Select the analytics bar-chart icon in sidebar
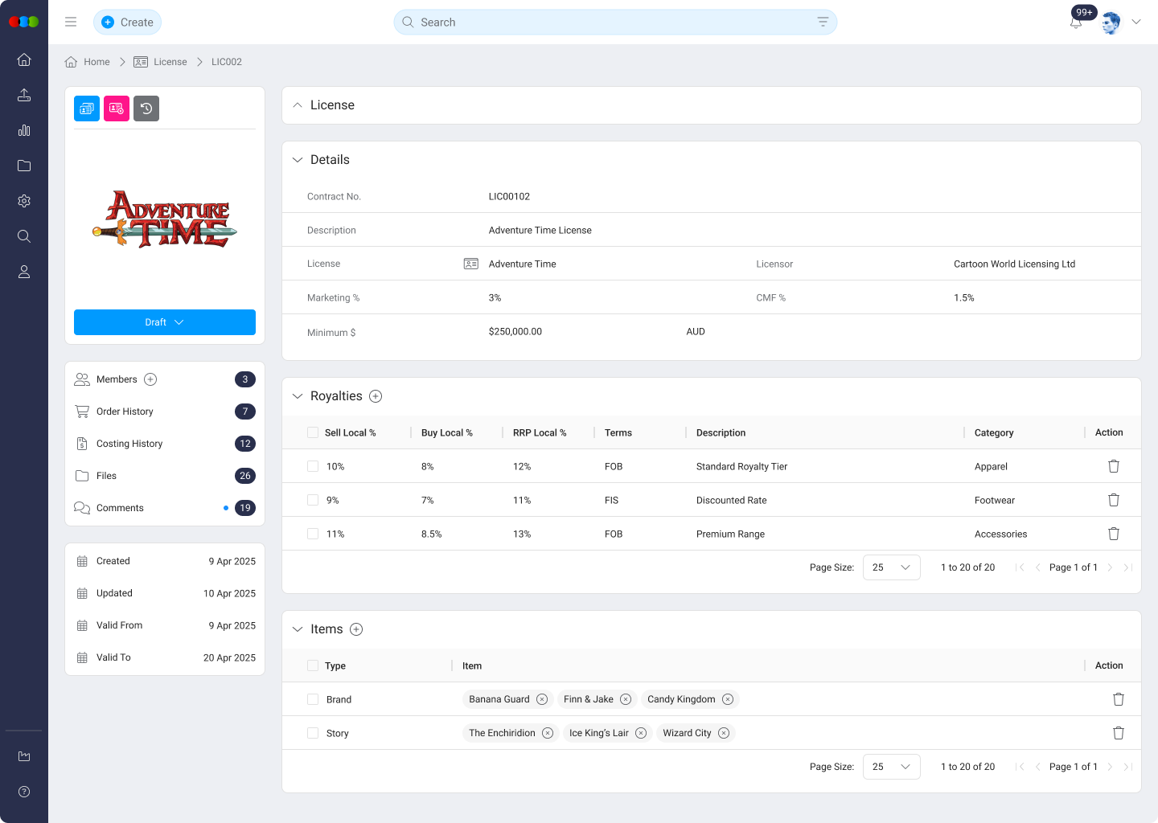 (23, 130)
